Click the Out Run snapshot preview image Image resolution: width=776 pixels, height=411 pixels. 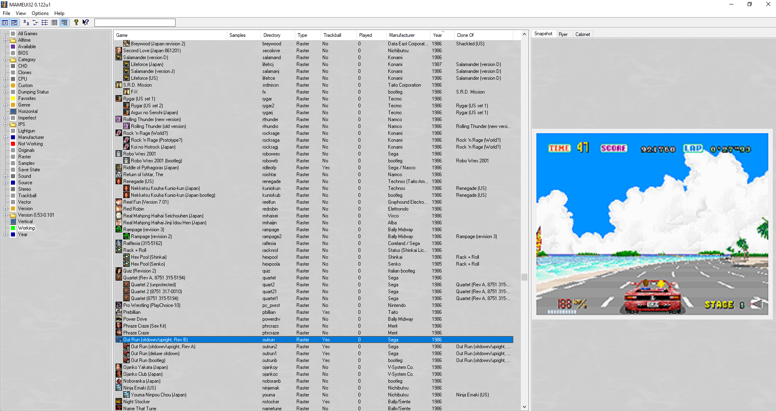tap(652, 224)
